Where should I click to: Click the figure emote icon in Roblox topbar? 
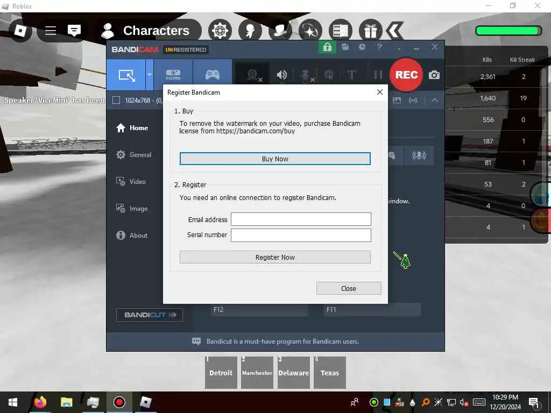(250, 31)
